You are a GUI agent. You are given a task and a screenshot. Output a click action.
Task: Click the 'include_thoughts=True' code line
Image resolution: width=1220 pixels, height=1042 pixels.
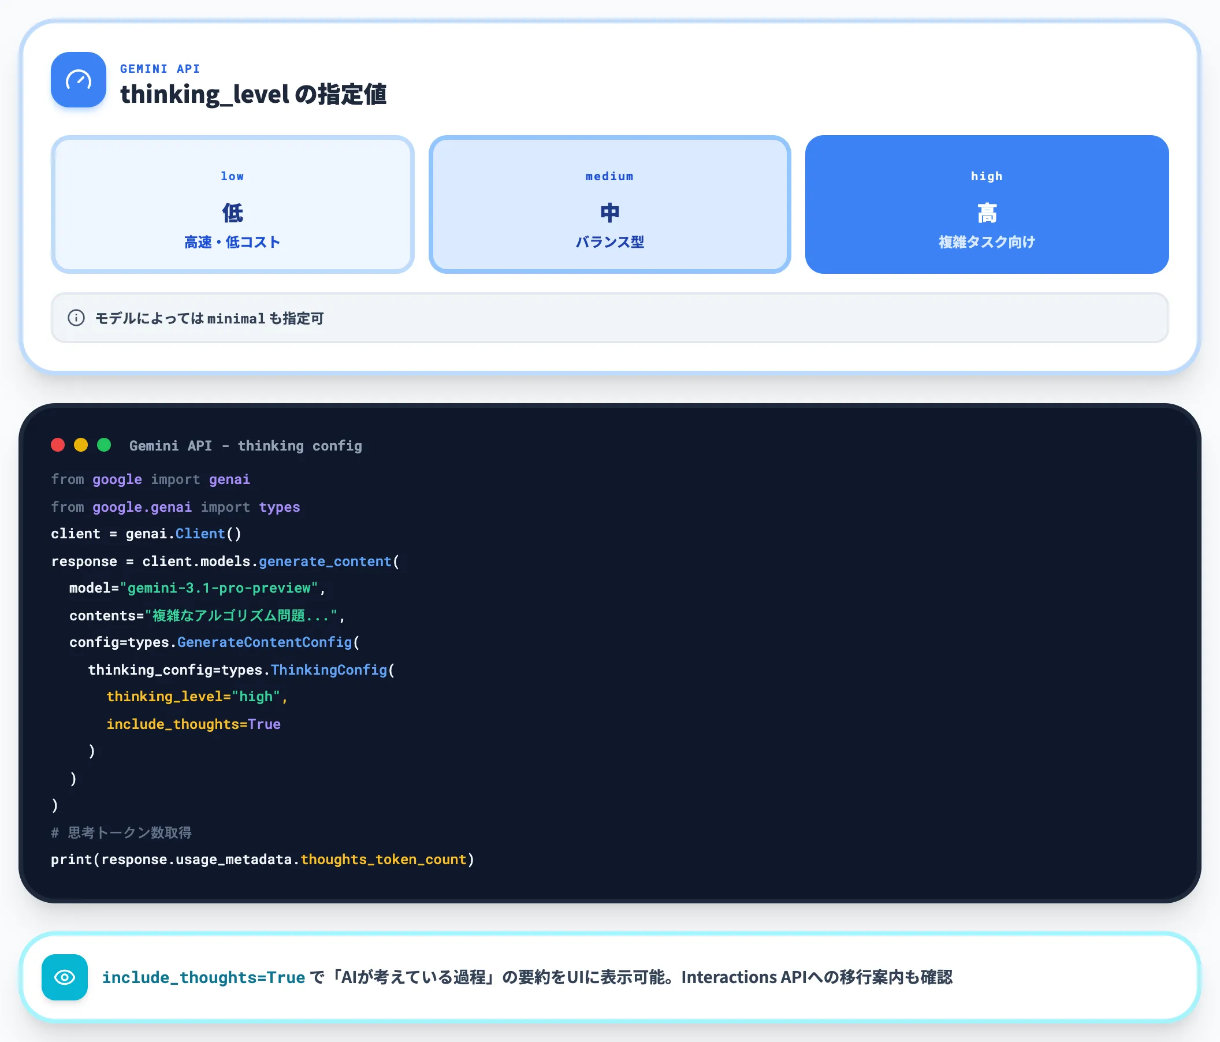point(194,724)
